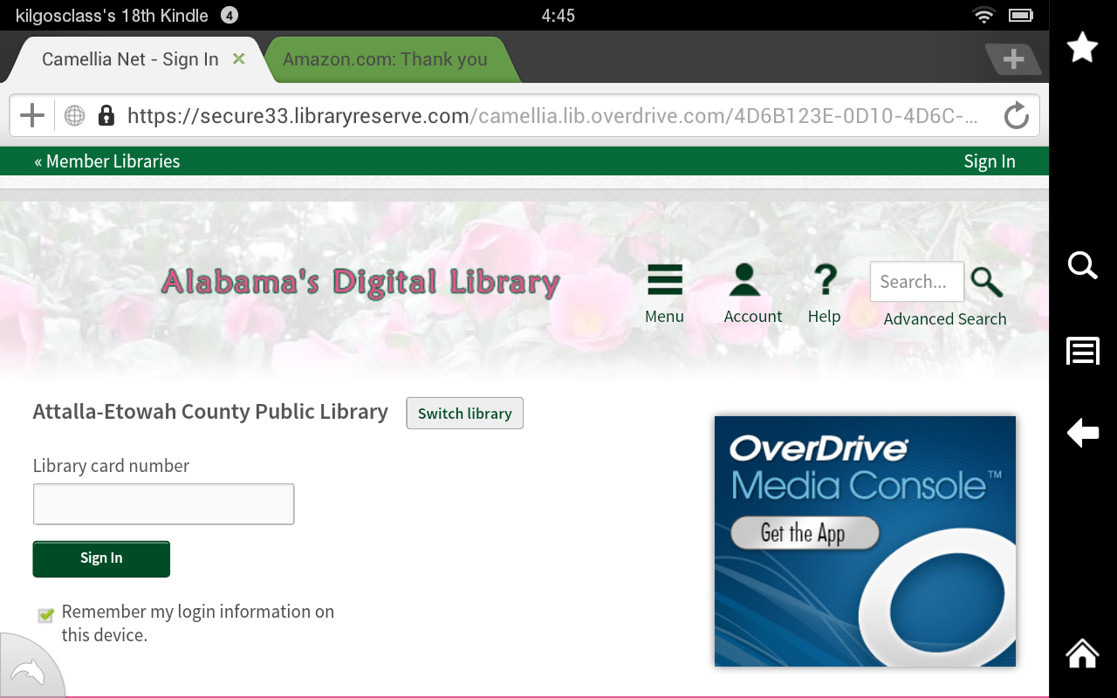Click the search magnifier next to Search box
The width and height of the screenshot is (1117, 698).
(986, 282)
